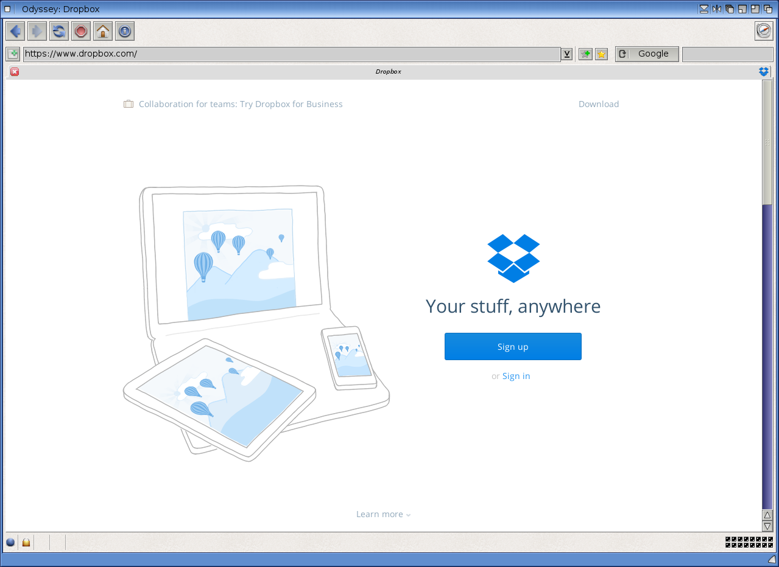
Task: Click the blue Sign up button
Action: (513, 346)
